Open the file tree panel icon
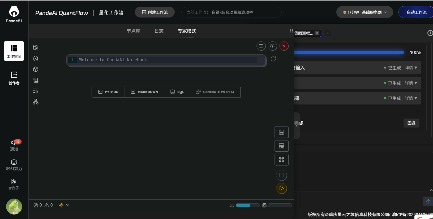The image size is (433, 219). [x=36, y=48]
